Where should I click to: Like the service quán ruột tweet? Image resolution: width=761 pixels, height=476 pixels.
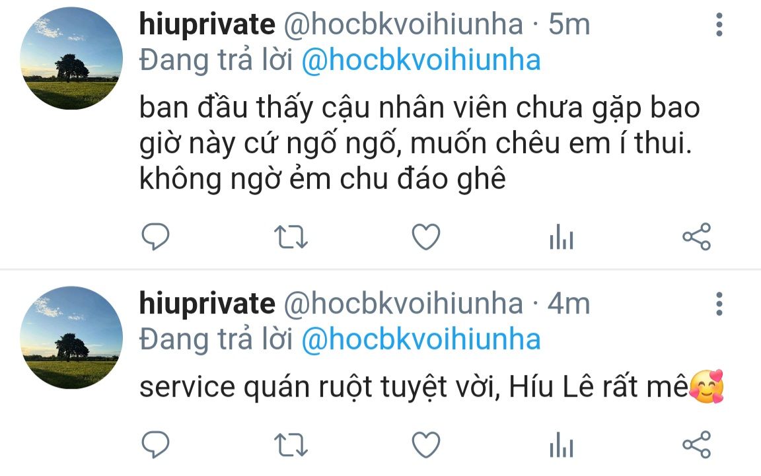coord(425,445)
